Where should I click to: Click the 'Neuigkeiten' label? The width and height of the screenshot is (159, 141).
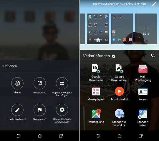tap(40, 119)
